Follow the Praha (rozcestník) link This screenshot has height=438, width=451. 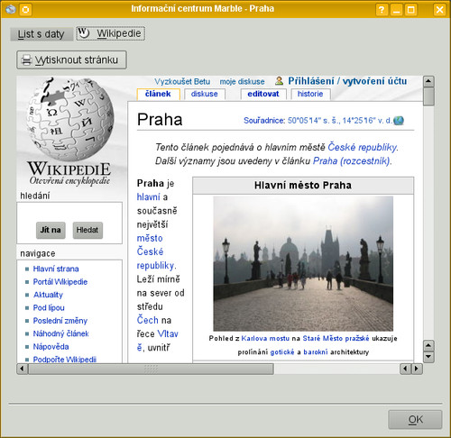point(352,161)
